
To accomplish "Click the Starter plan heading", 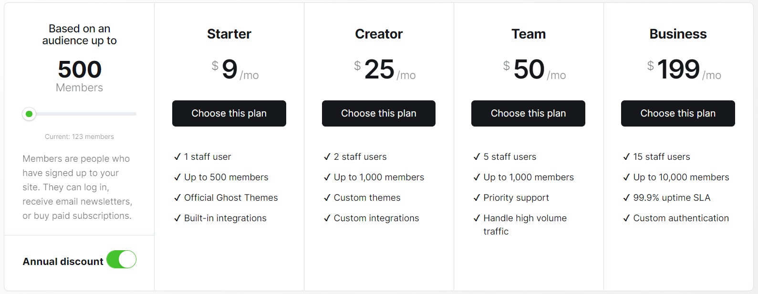I will click(x=229, y=34).
